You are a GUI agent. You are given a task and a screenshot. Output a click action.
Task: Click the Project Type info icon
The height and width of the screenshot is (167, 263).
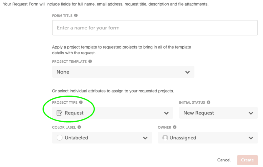click(x=81, y=102)
